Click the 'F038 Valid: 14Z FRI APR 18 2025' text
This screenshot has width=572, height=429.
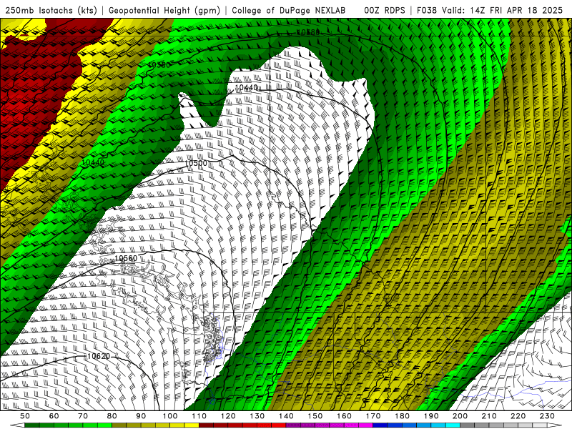490,10
